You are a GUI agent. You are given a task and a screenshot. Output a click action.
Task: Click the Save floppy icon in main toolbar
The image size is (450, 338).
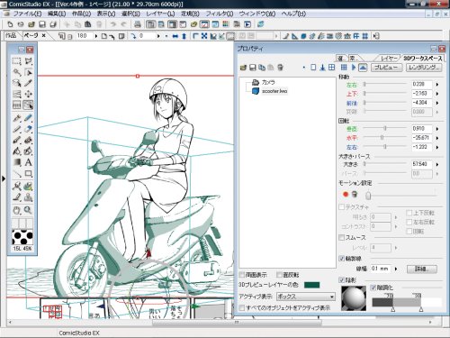42,24
